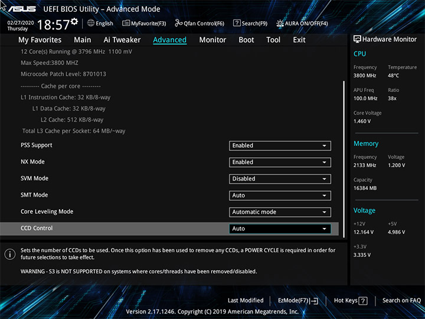Click the Hardware Monitor screen icon
Image resolution: width=425 pixels, height=319 pixels.
coord(357,39)
